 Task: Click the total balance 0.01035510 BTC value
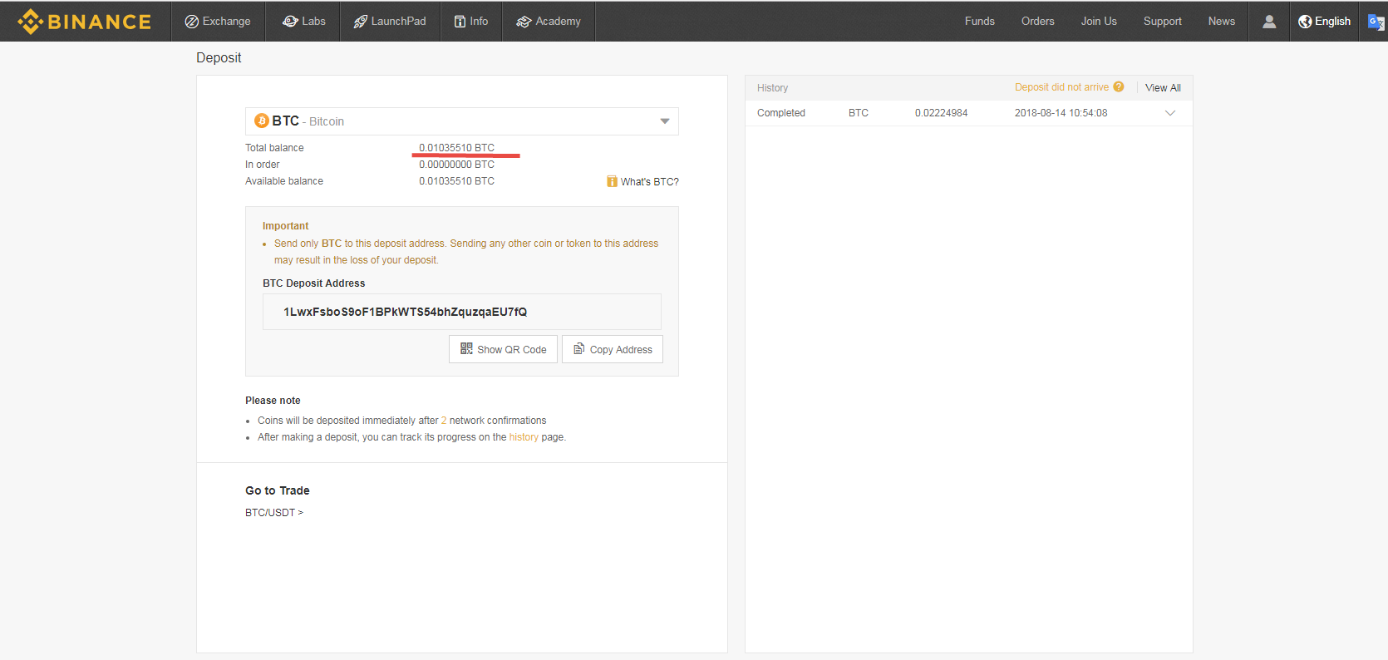[456, 148]
